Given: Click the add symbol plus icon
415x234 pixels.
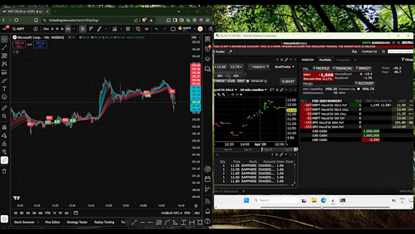Looking at the screenshot, I should pyautogui.click(x=35, y=29).
